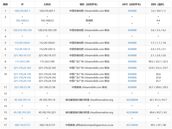
Task: Click IP link 111.24.5.109 in hop 8
Action: pos(22,62)
